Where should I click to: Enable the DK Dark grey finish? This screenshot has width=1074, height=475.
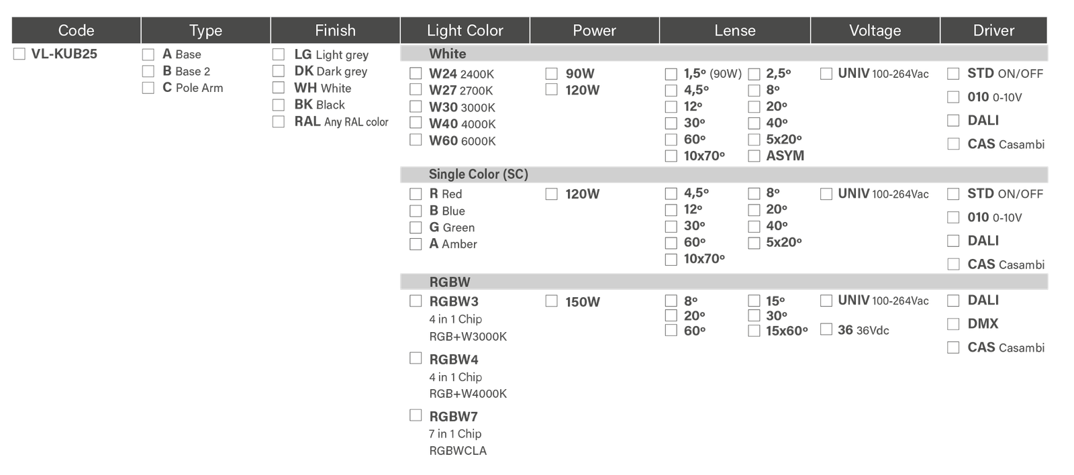coord(279,71)
